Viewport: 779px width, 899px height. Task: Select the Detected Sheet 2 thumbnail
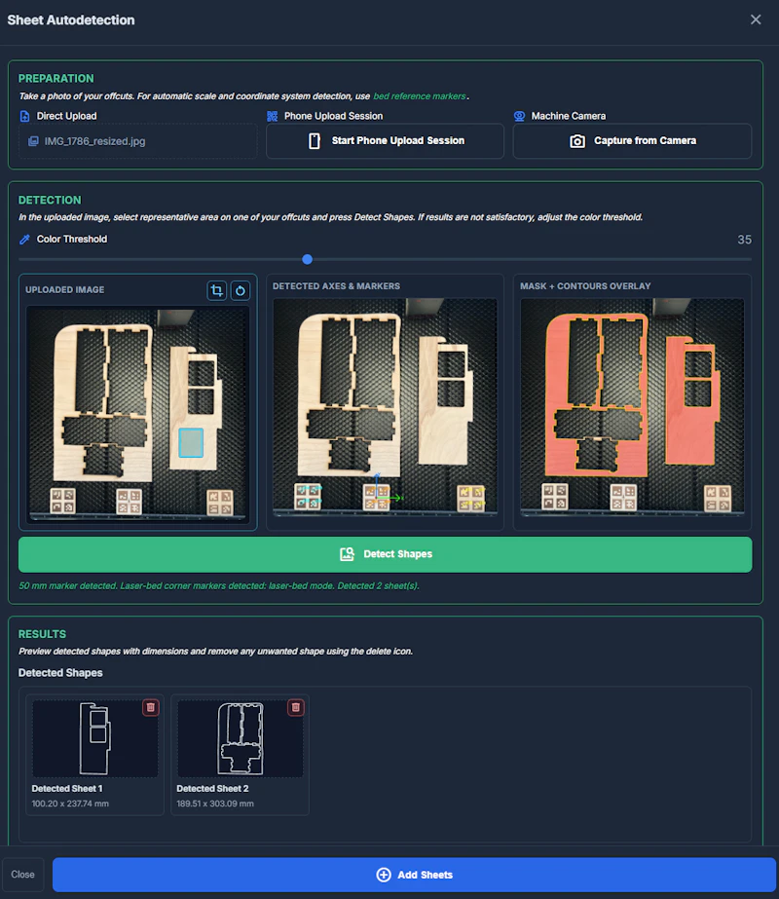point(241,738)
